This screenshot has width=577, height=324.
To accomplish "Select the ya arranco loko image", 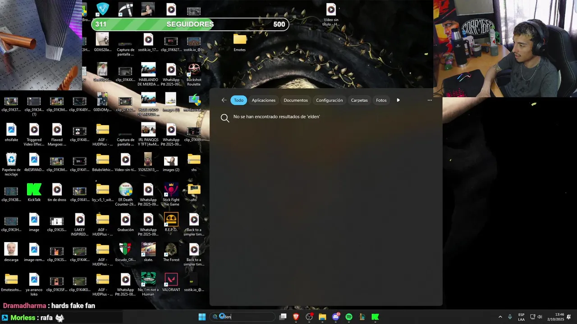I will pyautogui.click(x=34, y=284).
